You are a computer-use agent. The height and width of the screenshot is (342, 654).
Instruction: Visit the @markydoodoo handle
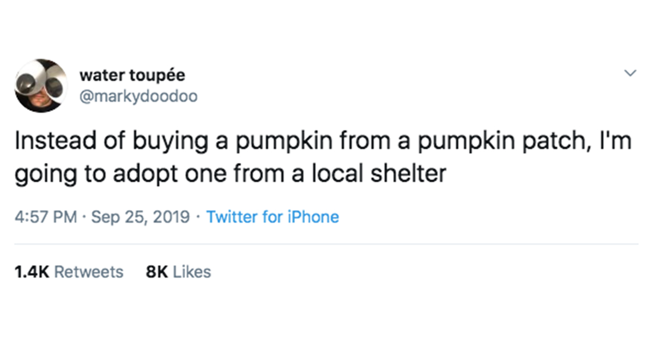[x=138, y=97]
